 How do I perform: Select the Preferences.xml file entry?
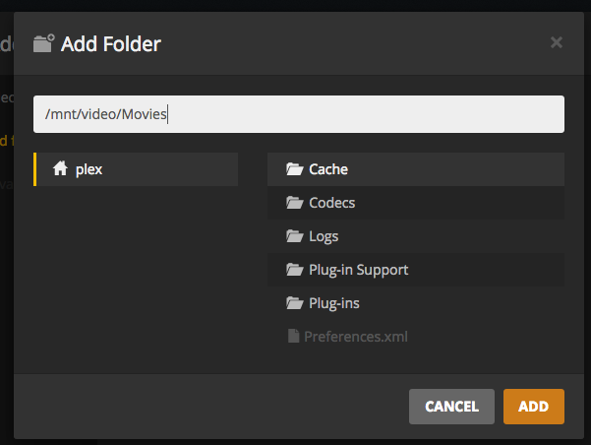pos(355,337)
